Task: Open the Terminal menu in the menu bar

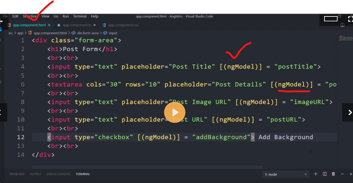Action: click(x=80, y=16)
